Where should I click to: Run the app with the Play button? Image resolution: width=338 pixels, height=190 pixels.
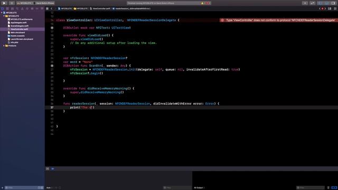pos(4,3)
